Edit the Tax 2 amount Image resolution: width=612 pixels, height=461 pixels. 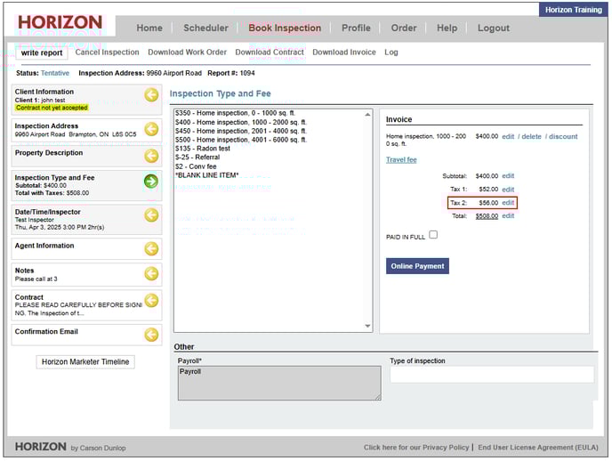508,203
